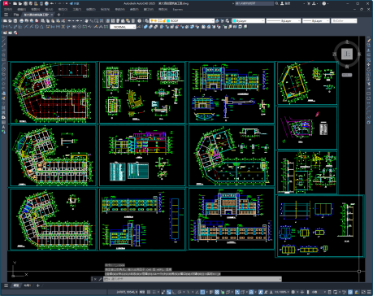Click the Radius dimension tool
This screenshot has width=373, height=296.
(26, 27)
